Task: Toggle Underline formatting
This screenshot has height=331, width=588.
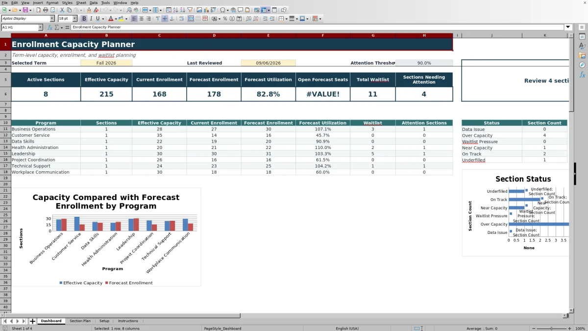Action: (98, 19)
